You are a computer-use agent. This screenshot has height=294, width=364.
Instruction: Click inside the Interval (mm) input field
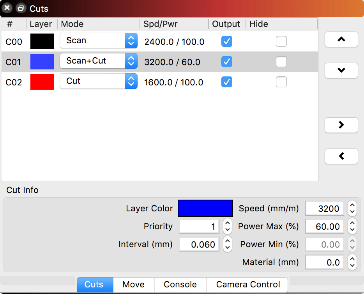199,244
